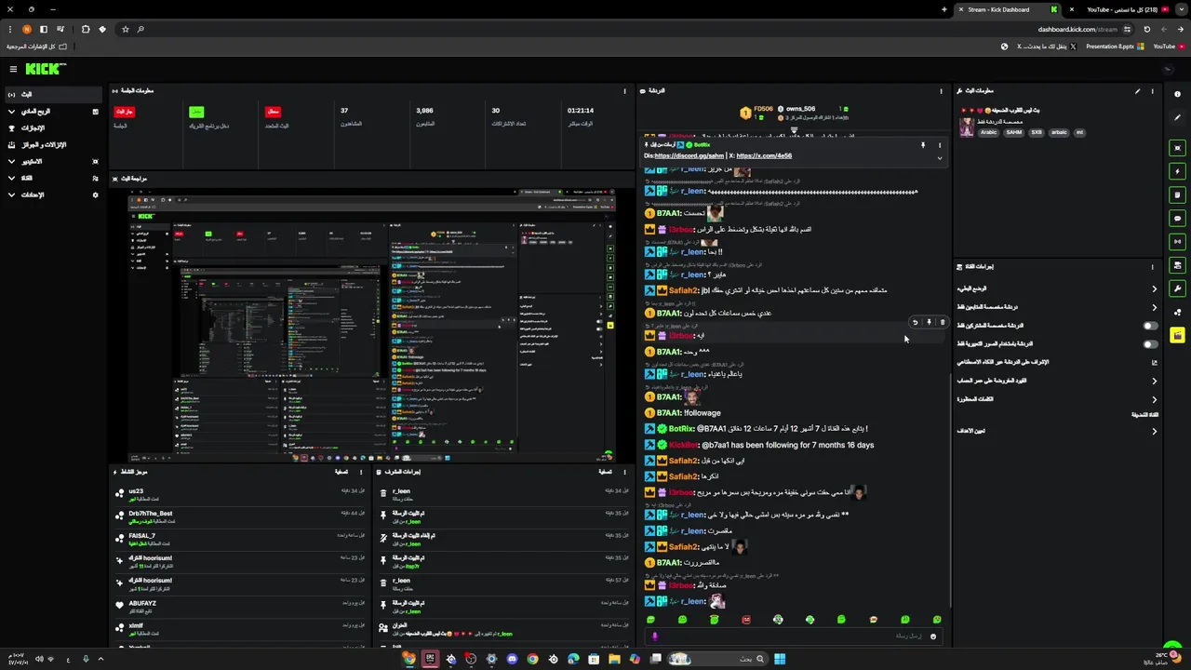
Task: Open pinned message three-dot options
Action: [939, 145]
